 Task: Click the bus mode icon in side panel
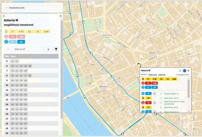pos(6,42)
